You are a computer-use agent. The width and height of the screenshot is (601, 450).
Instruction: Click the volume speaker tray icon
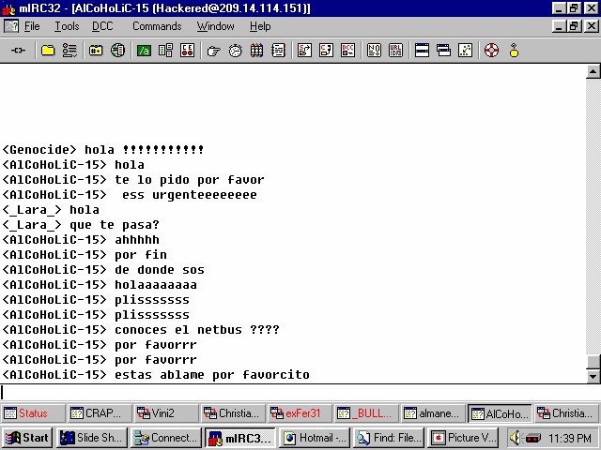[515, 438]
